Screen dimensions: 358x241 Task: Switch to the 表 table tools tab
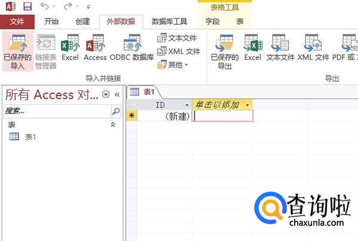(240, 21)
